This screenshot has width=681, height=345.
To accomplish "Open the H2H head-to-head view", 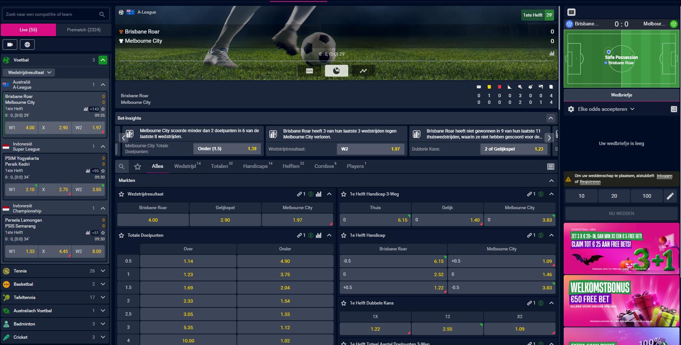I will click(x=310, y=71).
